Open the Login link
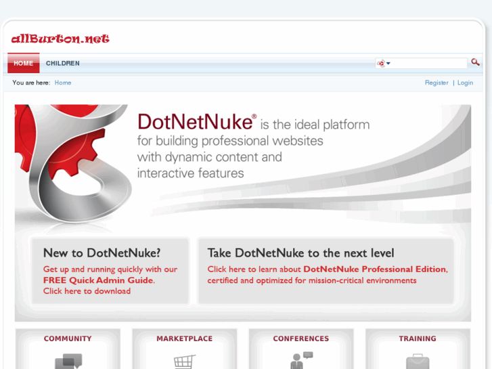 [x=465, y=83]
